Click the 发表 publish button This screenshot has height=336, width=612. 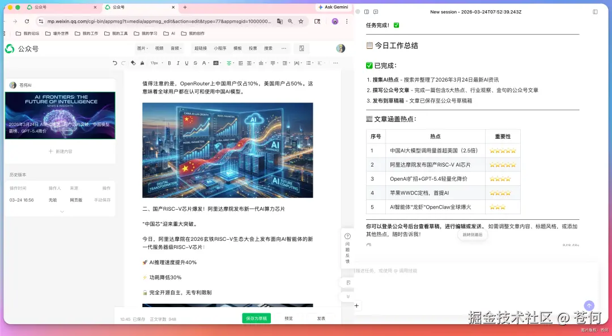[x=320, y=318]
